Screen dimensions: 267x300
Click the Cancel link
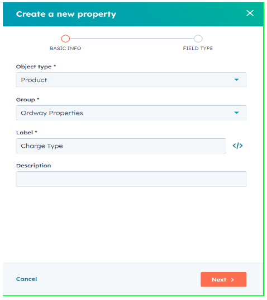click(27, 279)
